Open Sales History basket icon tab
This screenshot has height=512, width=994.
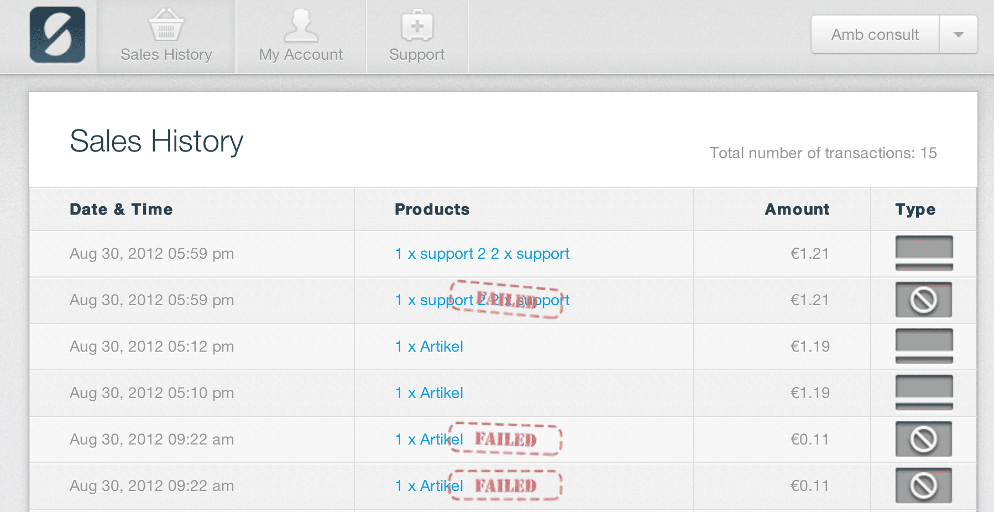click(x=166, y=36)
